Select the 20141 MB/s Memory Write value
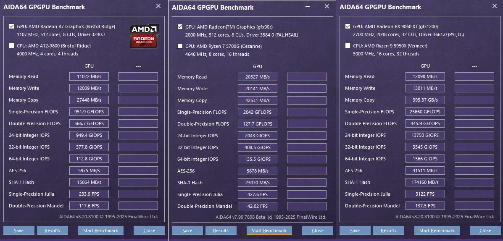Viewport: 503px width, 241px height. [258, 89]
